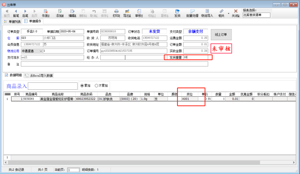Click the 当前页 page number box
Viewport: 300px width, 174px height.
[x=73, y=170]
